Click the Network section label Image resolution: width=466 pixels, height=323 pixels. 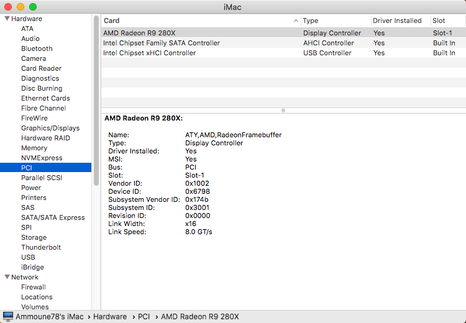25,277
